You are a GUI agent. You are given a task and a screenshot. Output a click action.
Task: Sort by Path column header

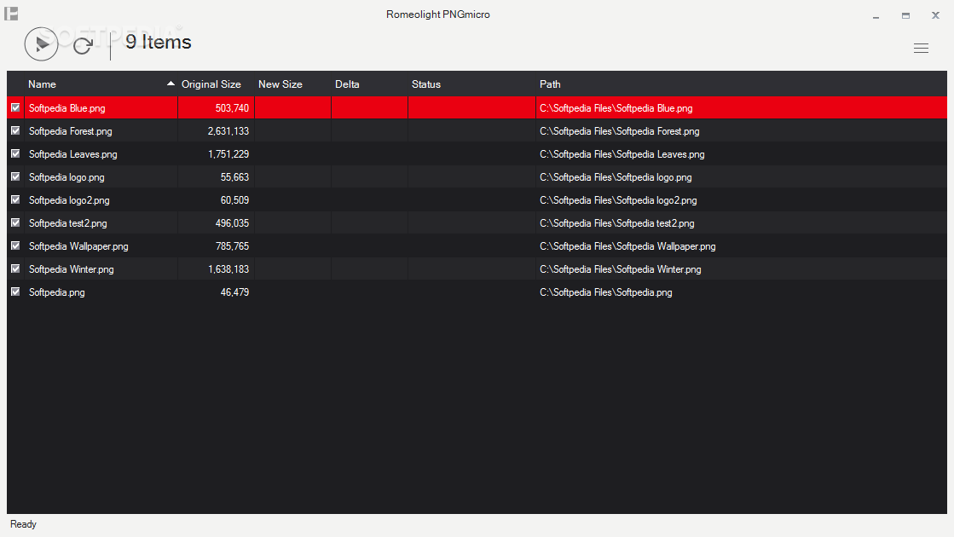point(550,84)
